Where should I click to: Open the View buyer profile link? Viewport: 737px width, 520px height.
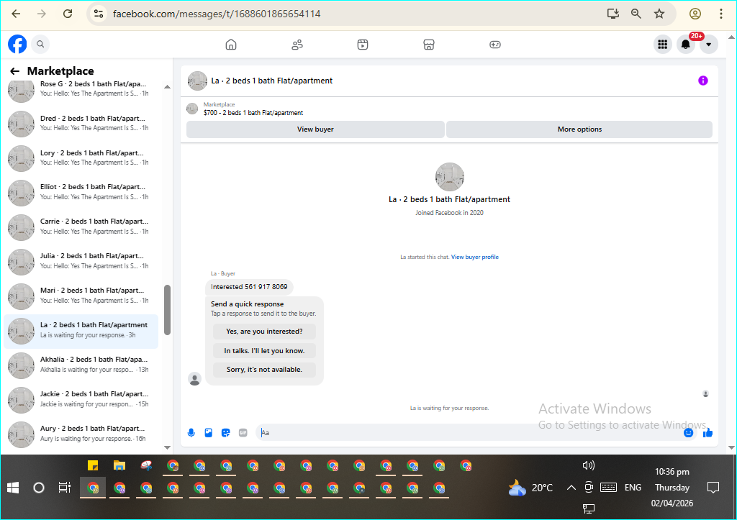(x=475, y=257)
